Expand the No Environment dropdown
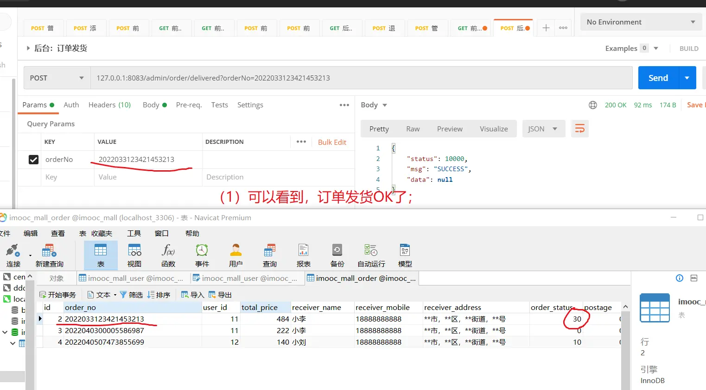706x390 pixels. pos(640,22)
